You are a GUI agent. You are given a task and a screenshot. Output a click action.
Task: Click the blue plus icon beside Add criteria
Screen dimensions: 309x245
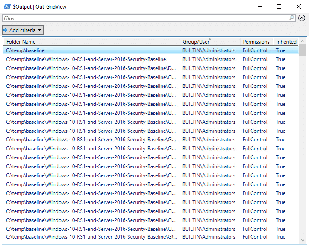(6, 30)
